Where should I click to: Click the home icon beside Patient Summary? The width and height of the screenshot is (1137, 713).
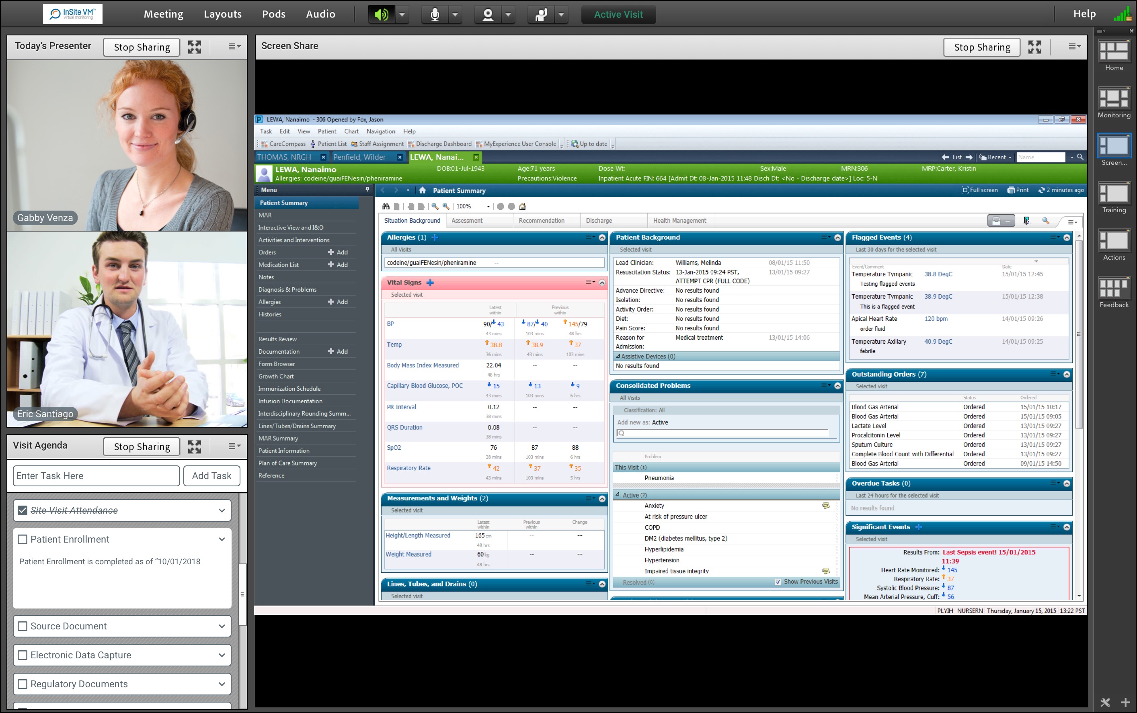[423, 191]
